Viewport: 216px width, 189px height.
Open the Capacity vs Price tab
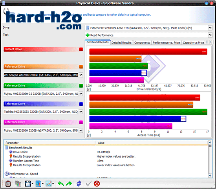pos(193,42)
